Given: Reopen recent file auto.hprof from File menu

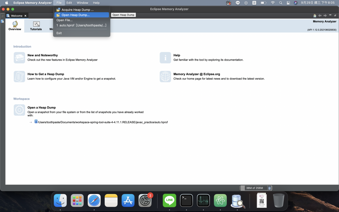Looking at the screenshot, I should point(81,25).
